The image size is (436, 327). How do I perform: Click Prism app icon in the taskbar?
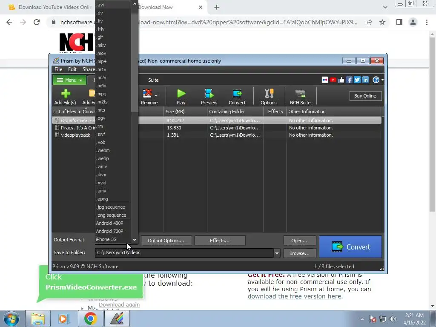(117, 318)
